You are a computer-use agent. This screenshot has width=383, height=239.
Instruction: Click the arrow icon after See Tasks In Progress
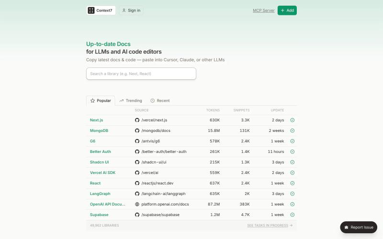click(x=291, y=225)
